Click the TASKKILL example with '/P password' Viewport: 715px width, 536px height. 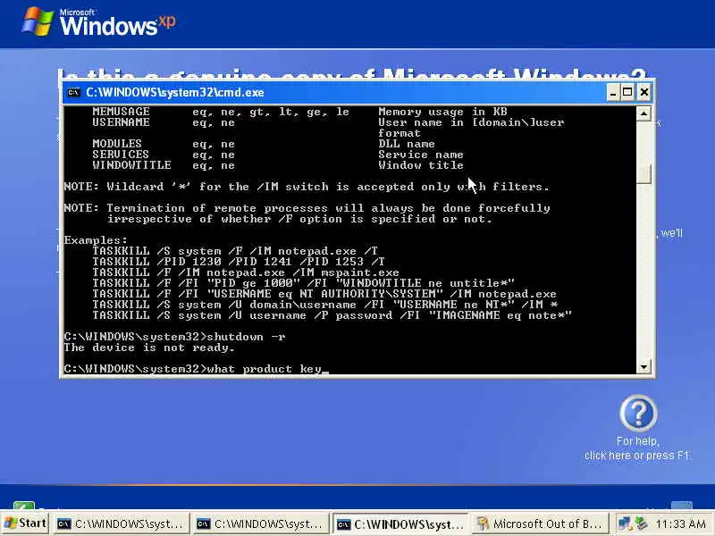[332, 315]
